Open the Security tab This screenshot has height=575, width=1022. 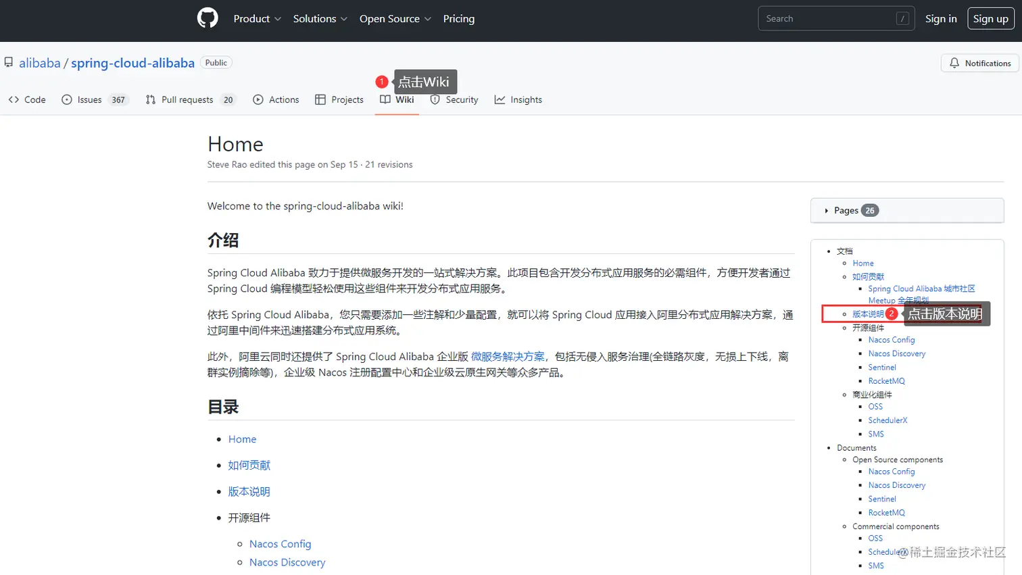pyautogui.click(x=454, y=100)
